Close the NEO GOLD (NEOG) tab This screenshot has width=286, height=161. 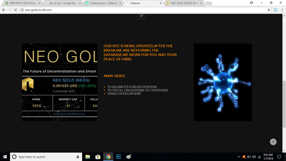pos(201,3)
